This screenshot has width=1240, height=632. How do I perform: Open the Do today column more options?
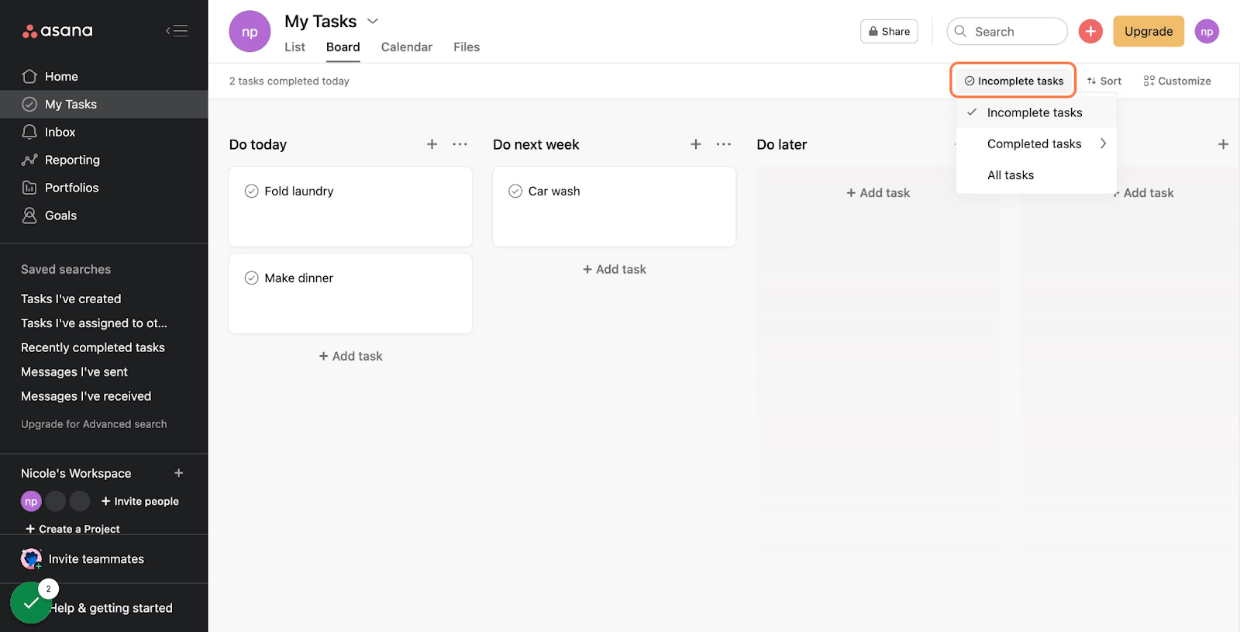coord(460,144)
